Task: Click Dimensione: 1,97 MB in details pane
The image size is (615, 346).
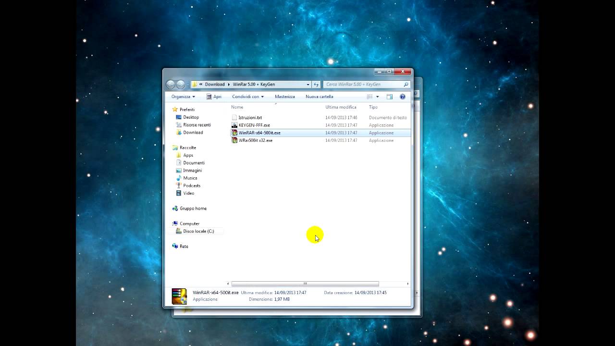Action: pos(269,299)
